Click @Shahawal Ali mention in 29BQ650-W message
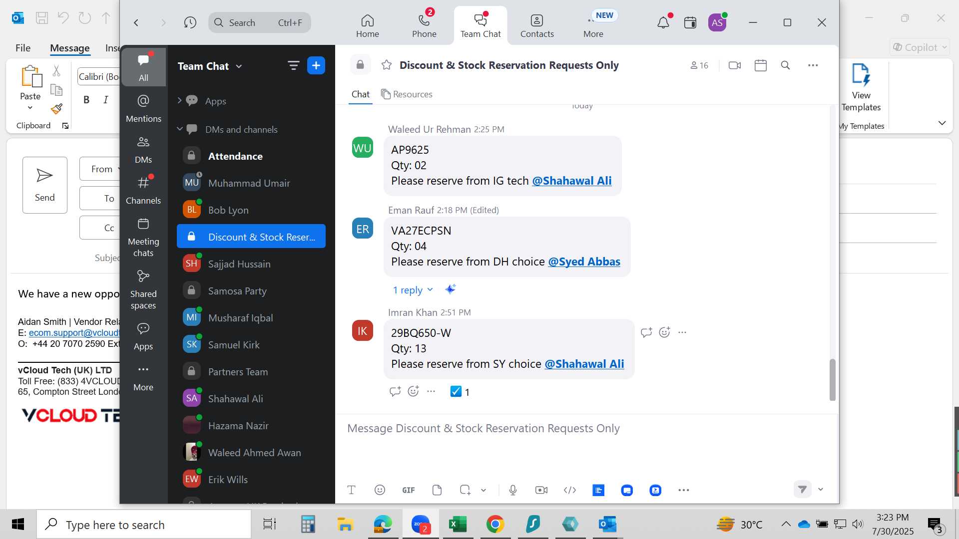Screen dimensions: 959x539 584,364
